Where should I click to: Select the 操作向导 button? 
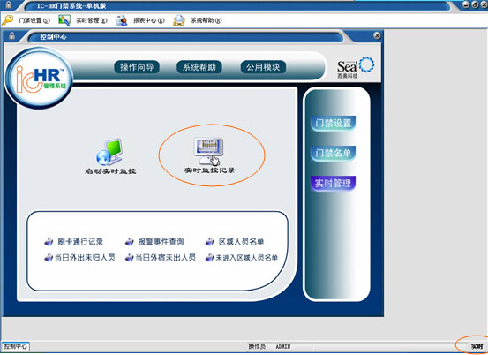(137, 67)
